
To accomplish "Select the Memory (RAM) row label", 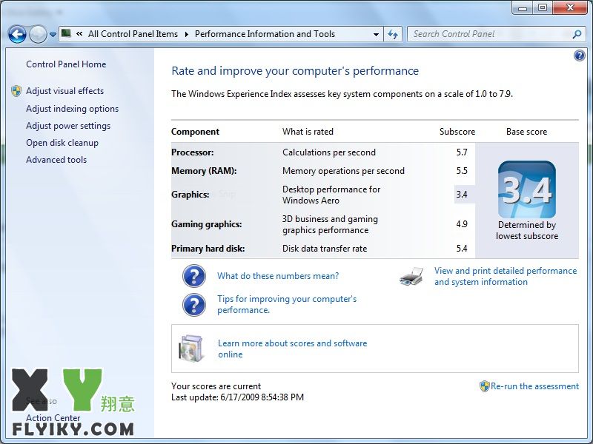I will [x=204, y=171].
